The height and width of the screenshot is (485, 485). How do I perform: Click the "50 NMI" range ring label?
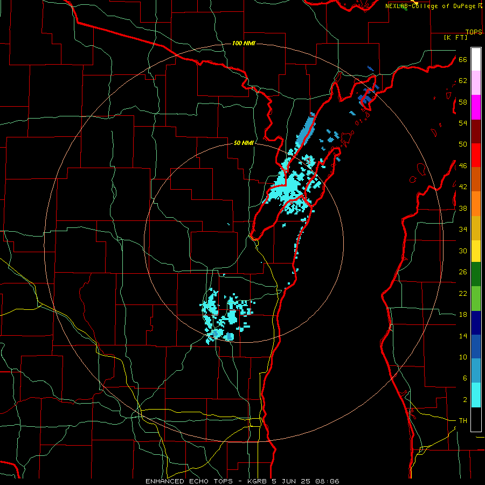[x=244, y=143]
